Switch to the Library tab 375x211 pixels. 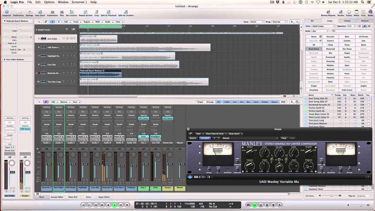coord(347,21)
